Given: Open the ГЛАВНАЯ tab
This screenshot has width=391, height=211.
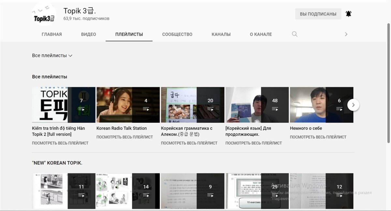Looking at the screenshot, I should pyautogui.click(x=51, y=34).
